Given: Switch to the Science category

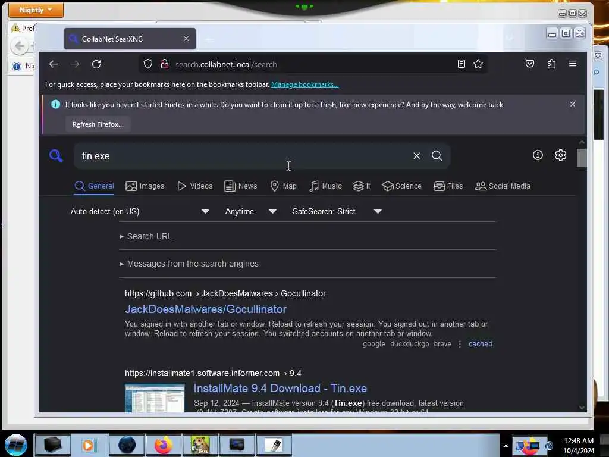Looking at the screenshot, I should [401, 186].
